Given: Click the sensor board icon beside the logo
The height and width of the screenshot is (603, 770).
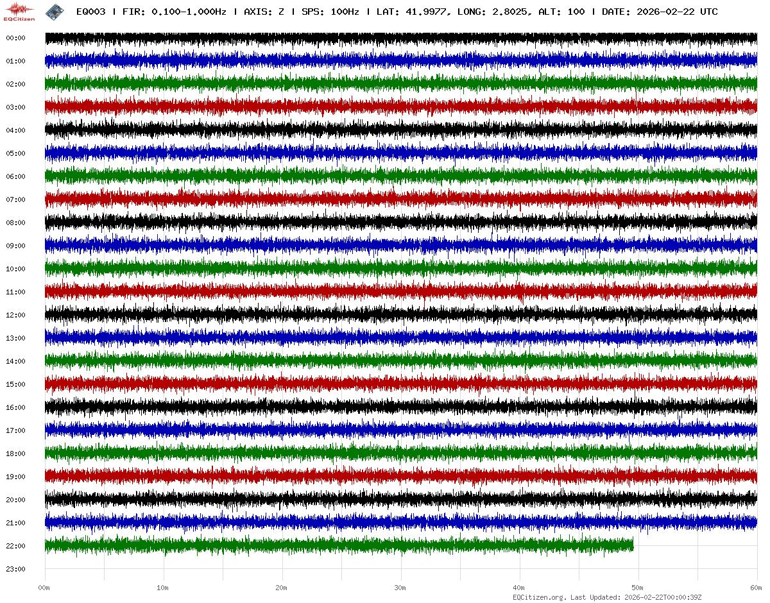Looking at the screenshot, I should (55, 12).
